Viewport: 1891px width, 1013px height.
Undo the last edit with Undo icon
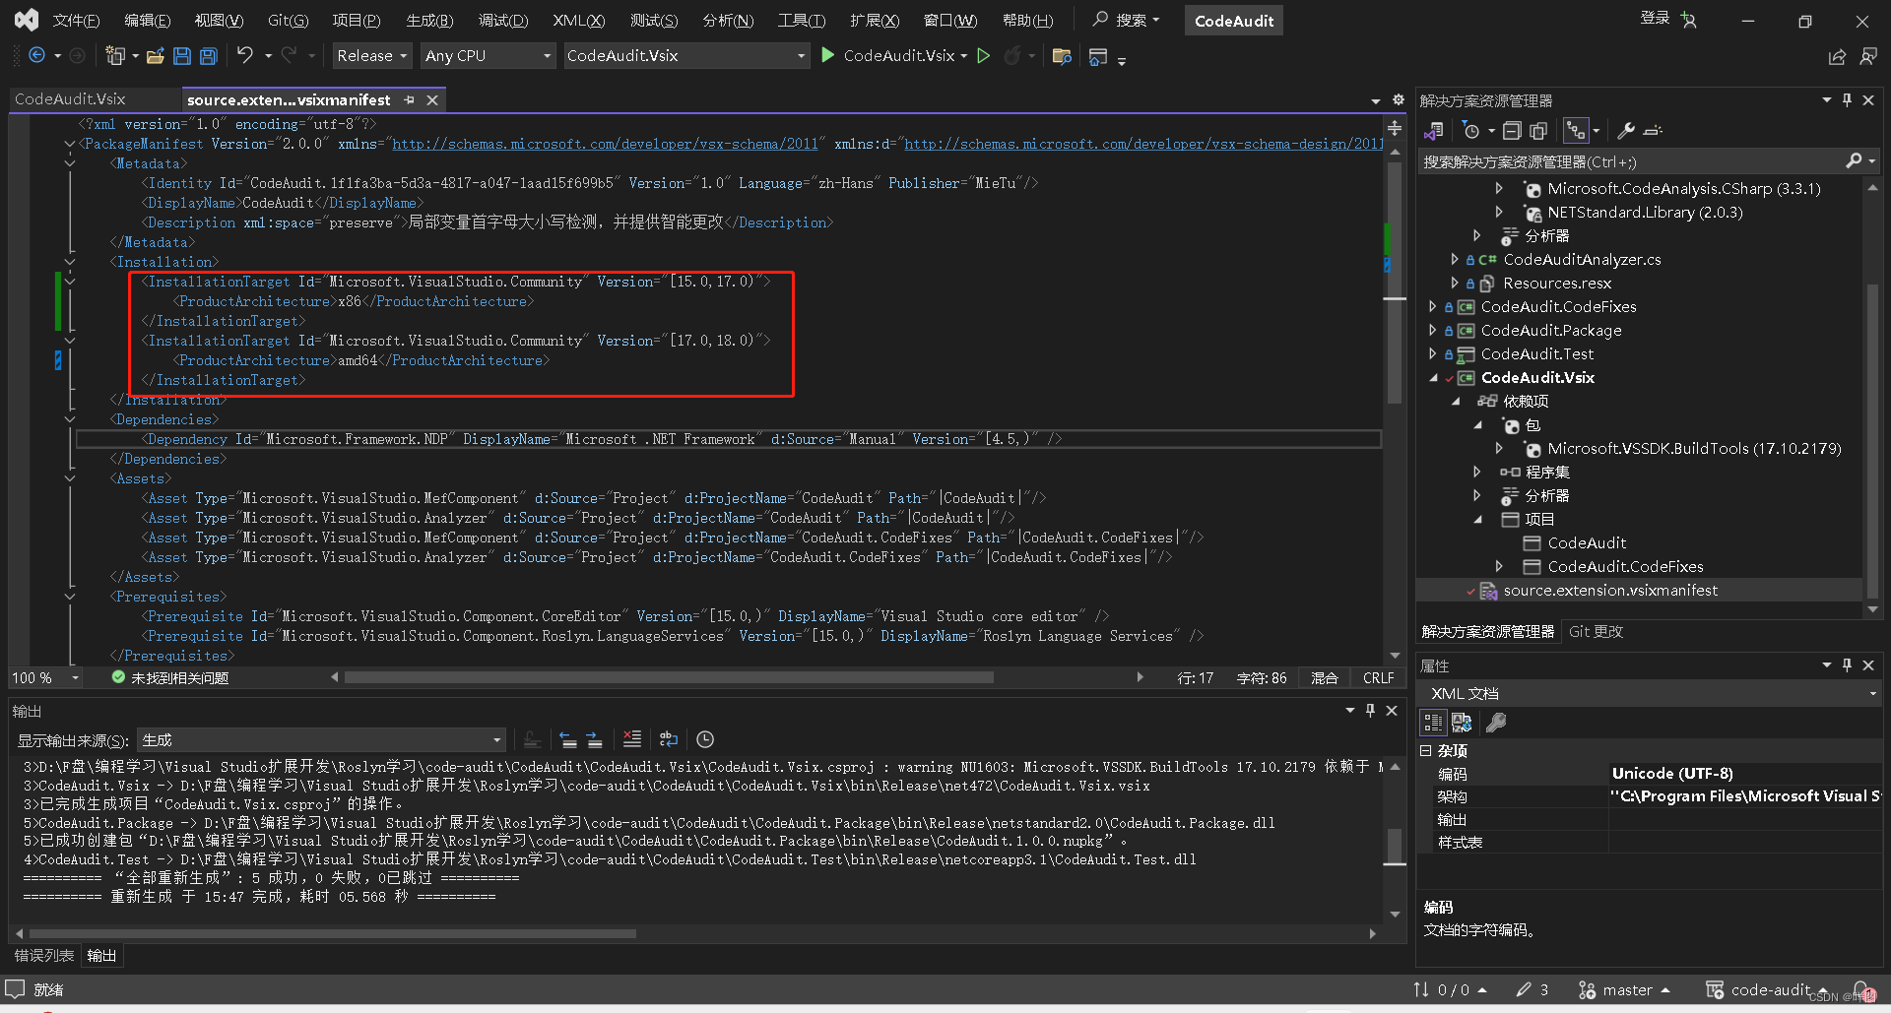pos(244,56)
